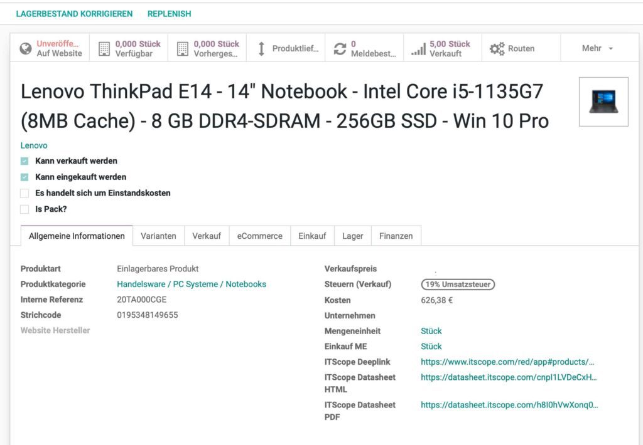643x445 pixels.
Task: Click the 19% Umsatzsteuer tax tag
Action: 458,284
